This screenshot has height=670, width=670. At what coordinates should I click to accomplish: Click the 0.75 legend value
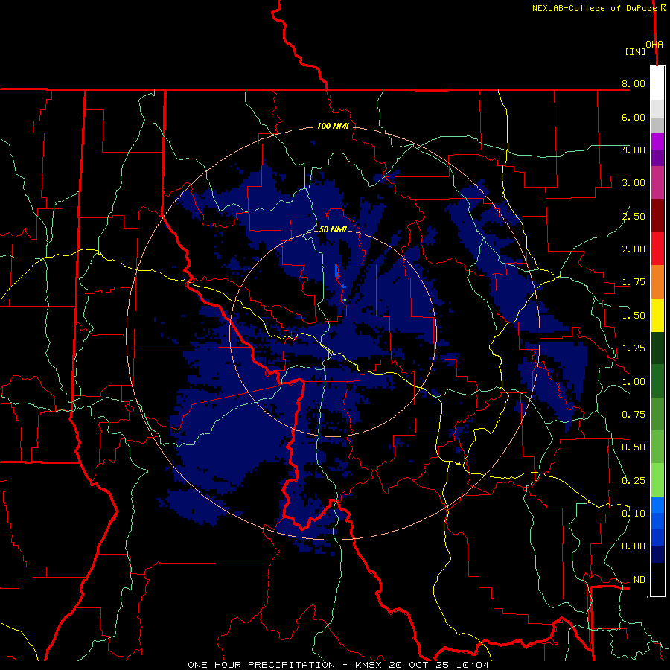coord(634,415)
